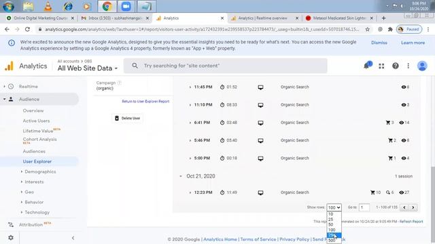
Task: Open the user account avatar
Action: [422, 66]
